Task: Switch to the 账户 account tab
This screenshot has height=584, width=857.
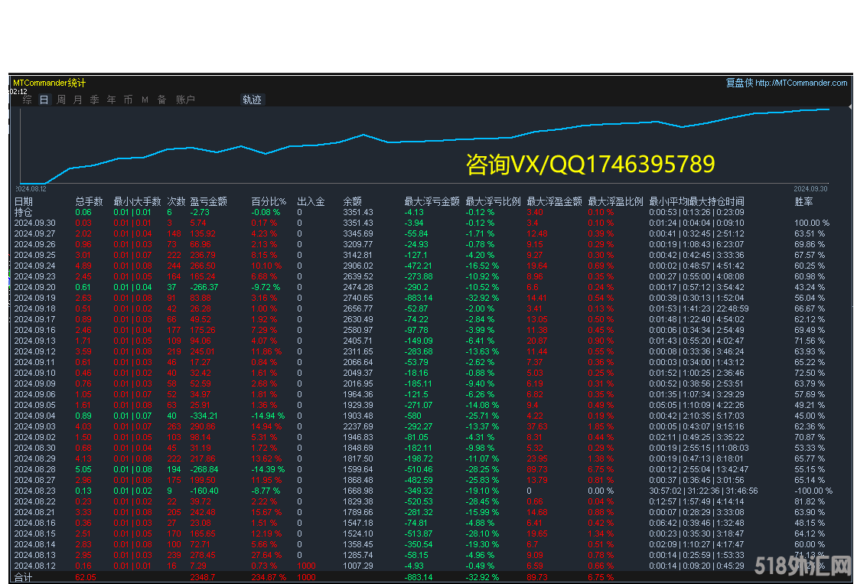Action: [185, 100]
